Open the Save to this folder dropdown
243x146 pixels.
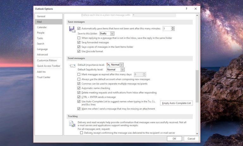tap(112, 33)
